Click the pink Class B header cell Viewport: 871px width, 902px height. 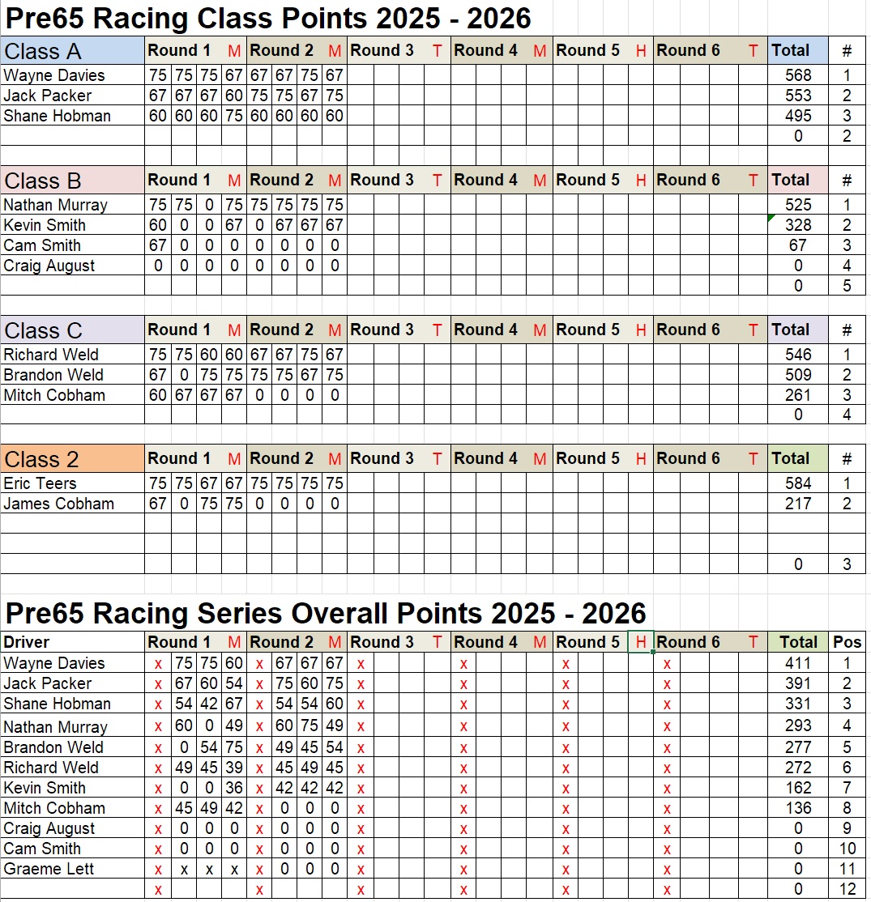pos(73,181)
